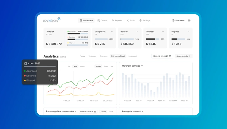This screenshot has width=227, height=129.
Task: Click the Declined progress bar in Turnover
Action: 77,39
